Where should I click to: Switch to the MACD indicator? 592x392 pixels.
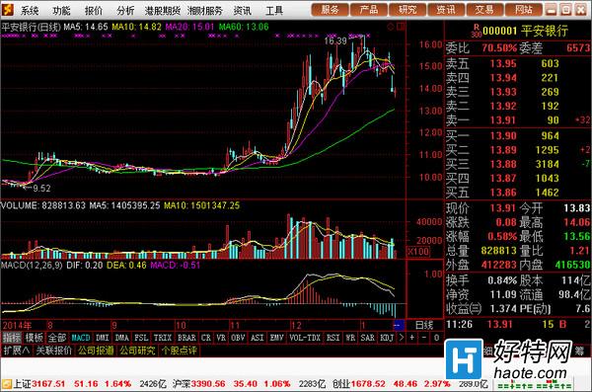(x=81, y=338)
